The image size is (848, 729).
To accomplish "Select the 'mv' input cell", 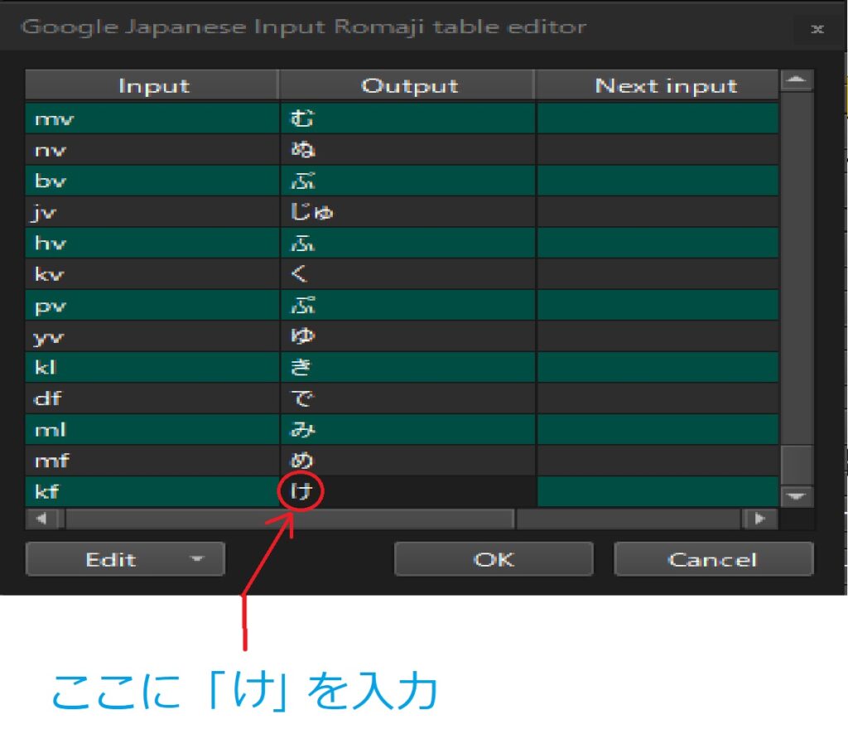I will coord(152,118).
